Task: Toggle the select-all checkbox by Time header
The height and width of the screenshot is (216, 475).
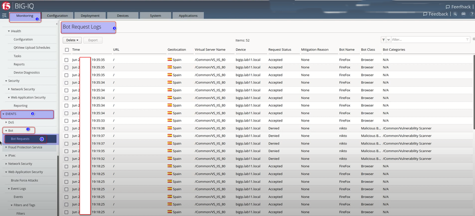Action: [x=67, y=50]
